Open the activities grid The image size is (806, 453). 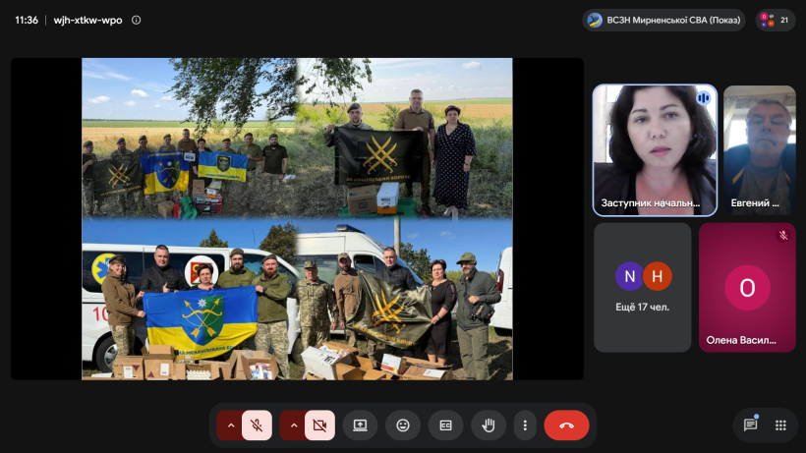tap(780, 425)
